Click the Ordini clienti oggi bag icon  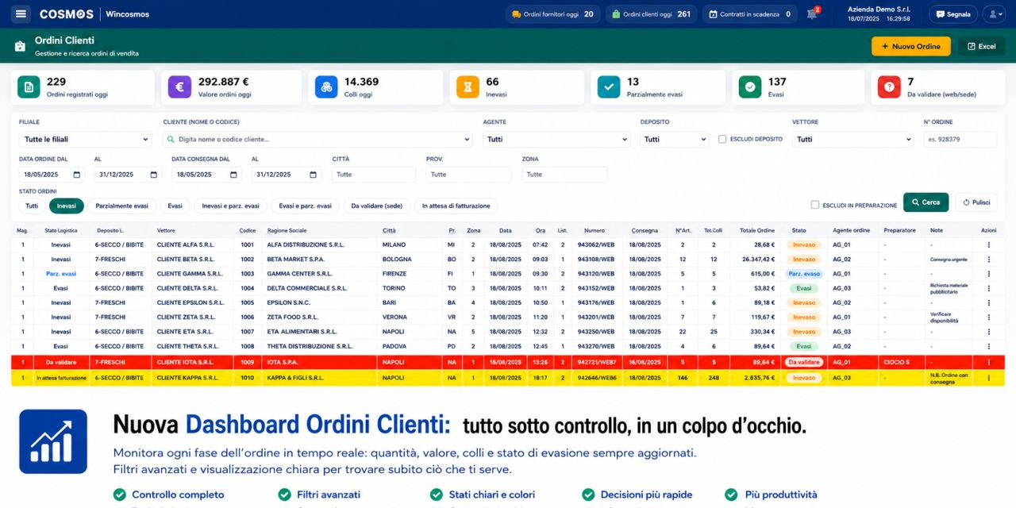click(x=615, y=14)
